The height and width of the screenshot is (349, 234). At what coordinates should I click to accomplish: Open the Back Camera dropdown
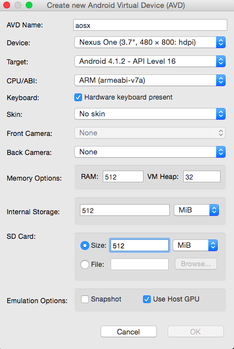(150, 152)
